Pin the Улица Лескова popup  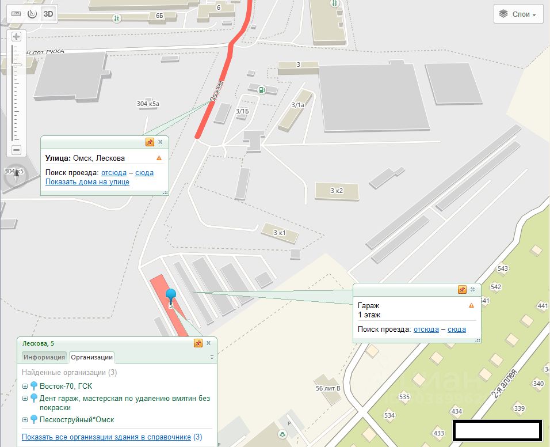tap(150, 142)
